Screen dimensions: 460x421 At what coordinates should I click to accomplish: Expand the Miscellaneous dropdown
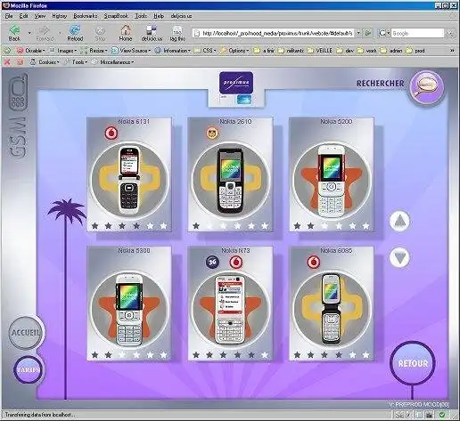[x=113, y=62]
